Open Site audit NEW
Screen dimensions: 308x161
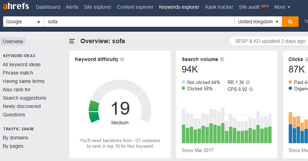(x=254, y=7)
